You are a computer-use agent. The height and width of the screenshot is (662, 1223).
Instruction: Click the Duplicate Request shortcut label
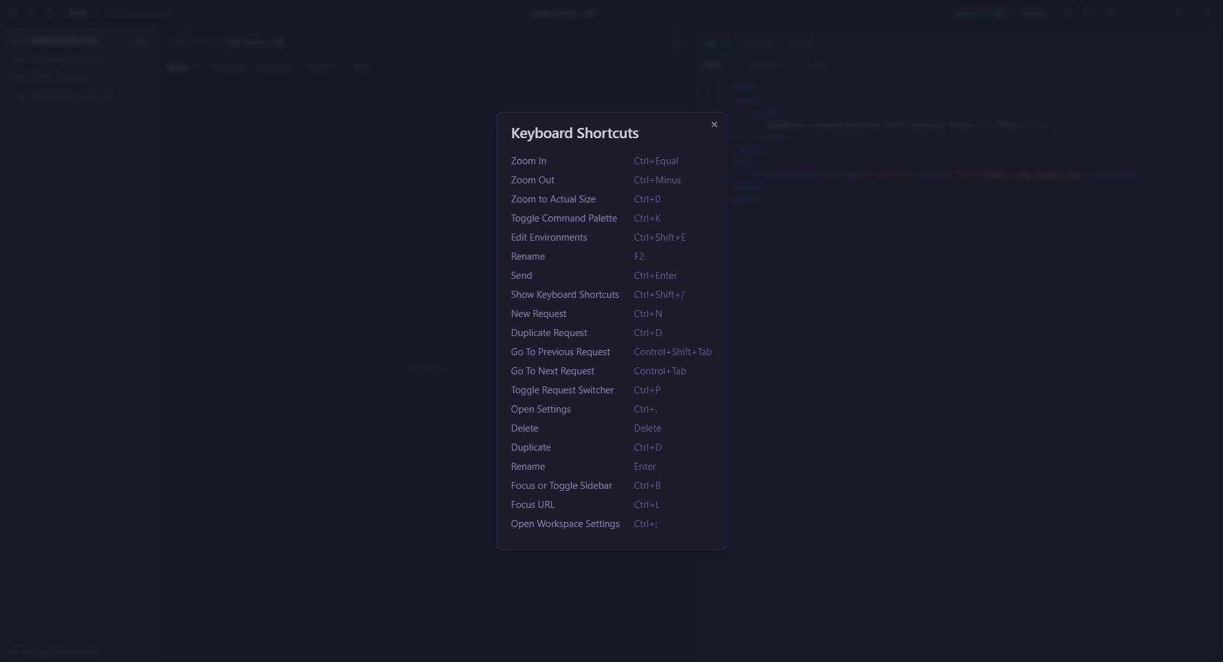(x=548, y=333)
